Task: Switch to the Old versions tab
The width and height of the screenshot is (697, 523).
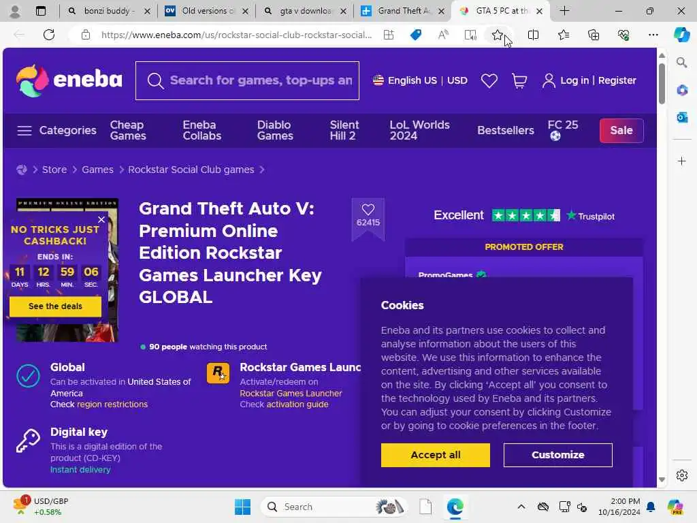Action: 206,11
